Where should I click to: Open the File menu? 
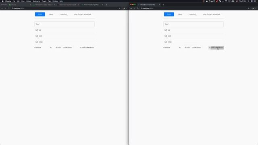[14, 1]
